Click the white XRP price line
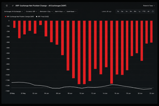 click(x=82, y=88)
